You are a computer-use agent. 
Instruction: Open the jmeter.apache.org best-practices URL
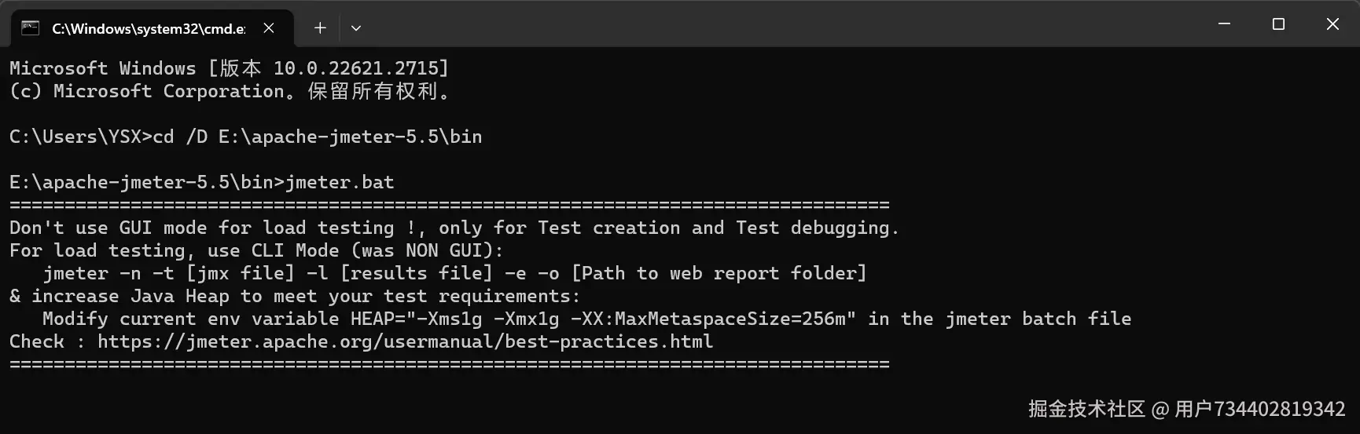(x=405, y=342)
